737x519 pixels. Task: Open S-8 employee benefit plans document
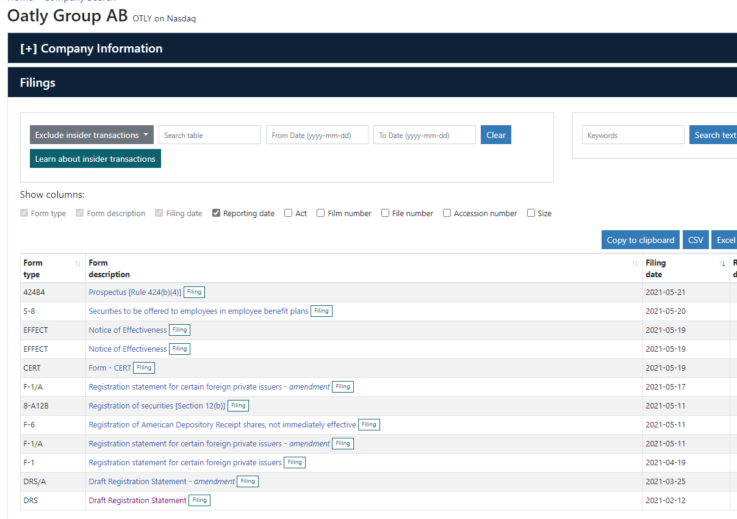point(199,311)
